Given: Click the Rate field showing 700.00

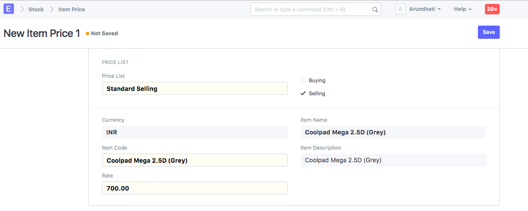Looking at the screenshot, I should tap(195, 188).
